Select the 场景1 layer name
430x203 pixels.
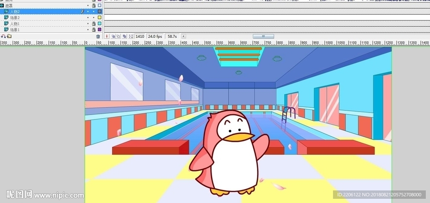point(15,30)
